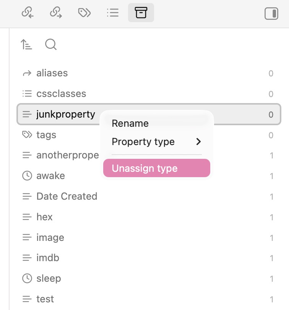Change the property sort order

[26, 45]
